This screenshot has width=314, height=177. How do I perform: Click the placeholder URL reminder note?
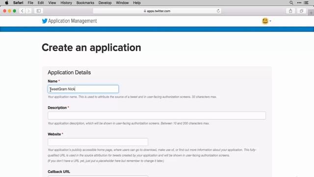(x=106, y=161)
